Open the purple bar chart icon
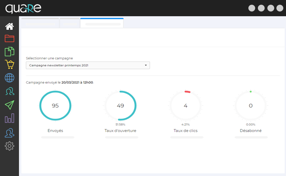This screenshot has width=286, height=176. [x=9, y=118]
